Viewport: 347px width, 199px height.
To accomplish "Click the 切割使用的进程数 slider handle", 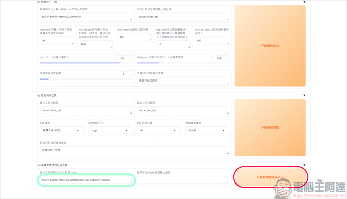I will [50, 79].
